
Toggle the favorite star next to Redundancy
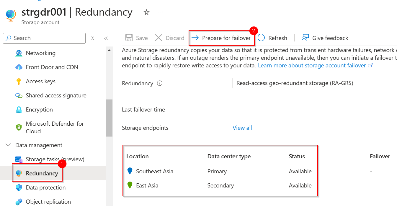pos(146,12)
